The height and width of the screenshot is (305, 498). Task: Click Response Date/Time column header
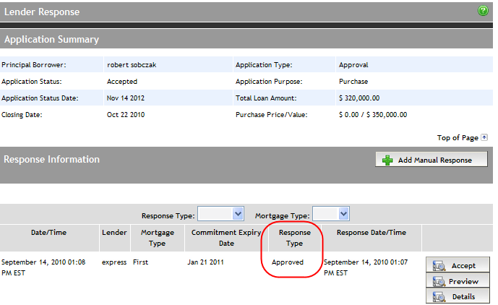[372, 233]
